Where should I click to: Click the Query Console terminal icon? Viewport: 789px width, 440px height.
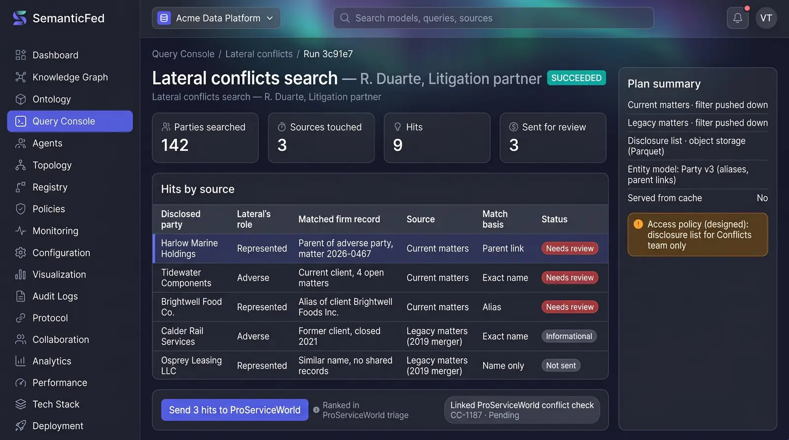pyautogui.click(x=21, y=121)
